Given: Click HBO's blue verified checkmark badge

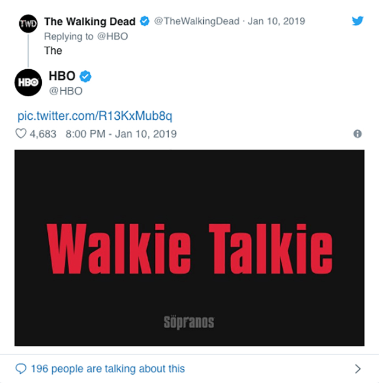Looking at the screenshot, I should [86, 76].
